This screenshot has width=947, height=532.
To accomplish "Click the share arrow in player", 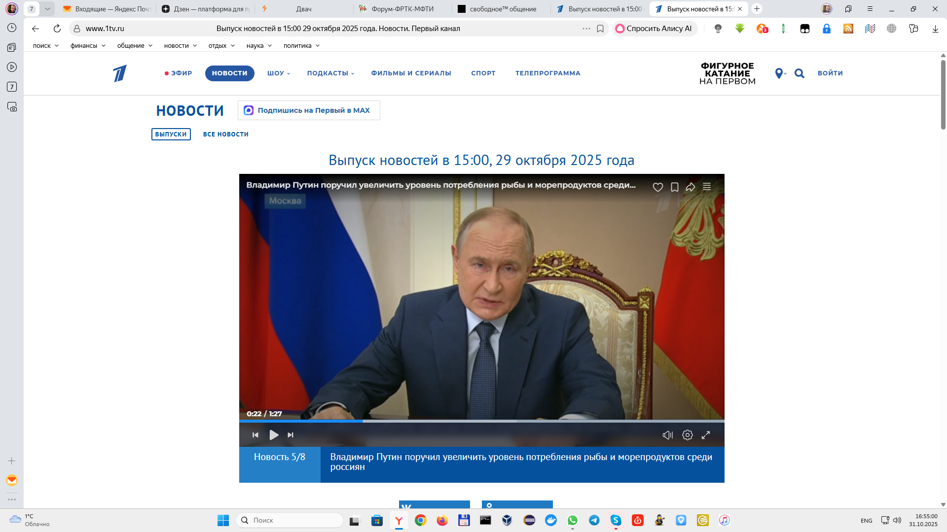I will [x=691, y=187].
